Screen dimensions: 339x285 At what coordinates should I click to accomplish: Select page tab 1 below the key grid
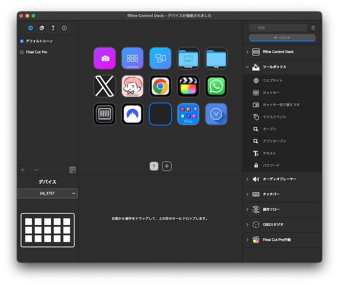154,166
